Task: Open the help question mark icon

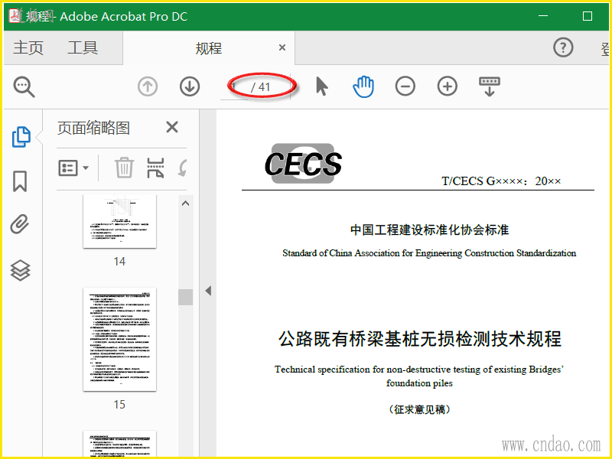Action: point(563,47)
